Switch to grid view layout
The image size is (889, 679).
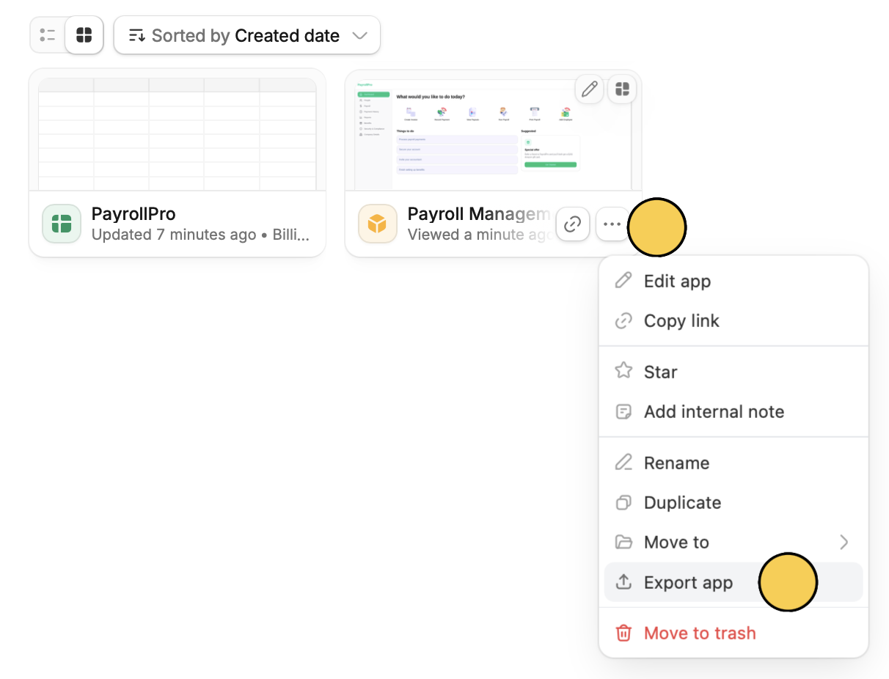(x=84, y=35)
